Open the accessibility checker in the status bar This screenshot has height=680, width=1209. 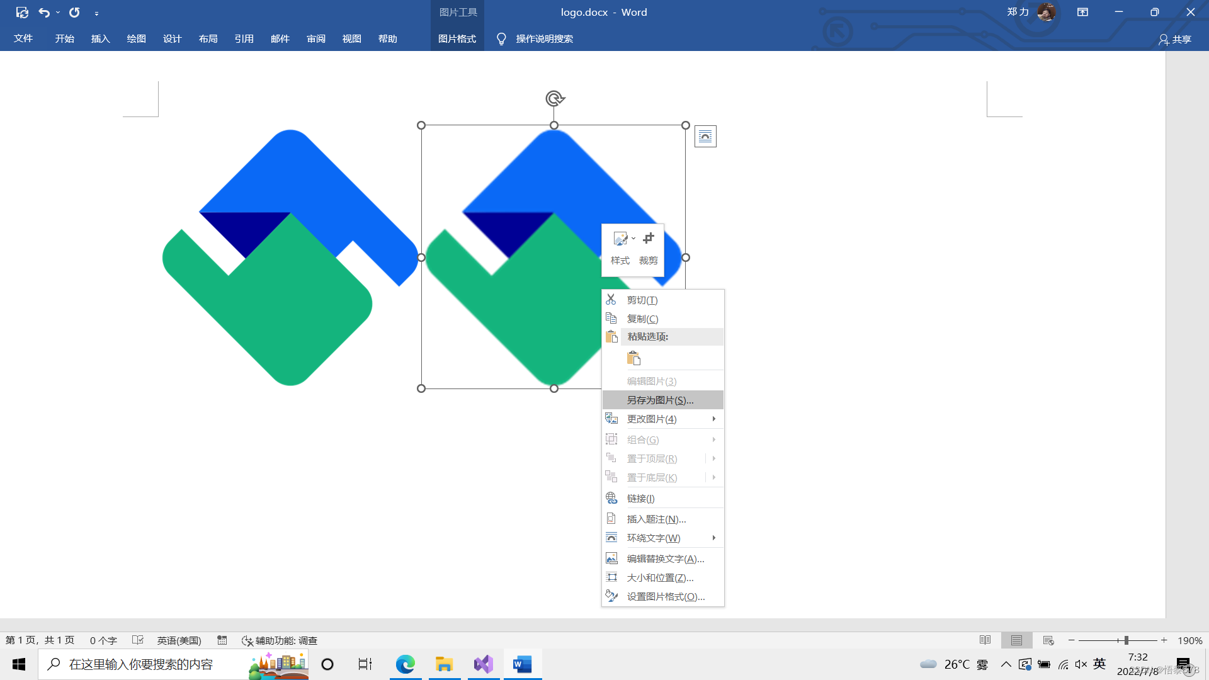coord(280,640)
